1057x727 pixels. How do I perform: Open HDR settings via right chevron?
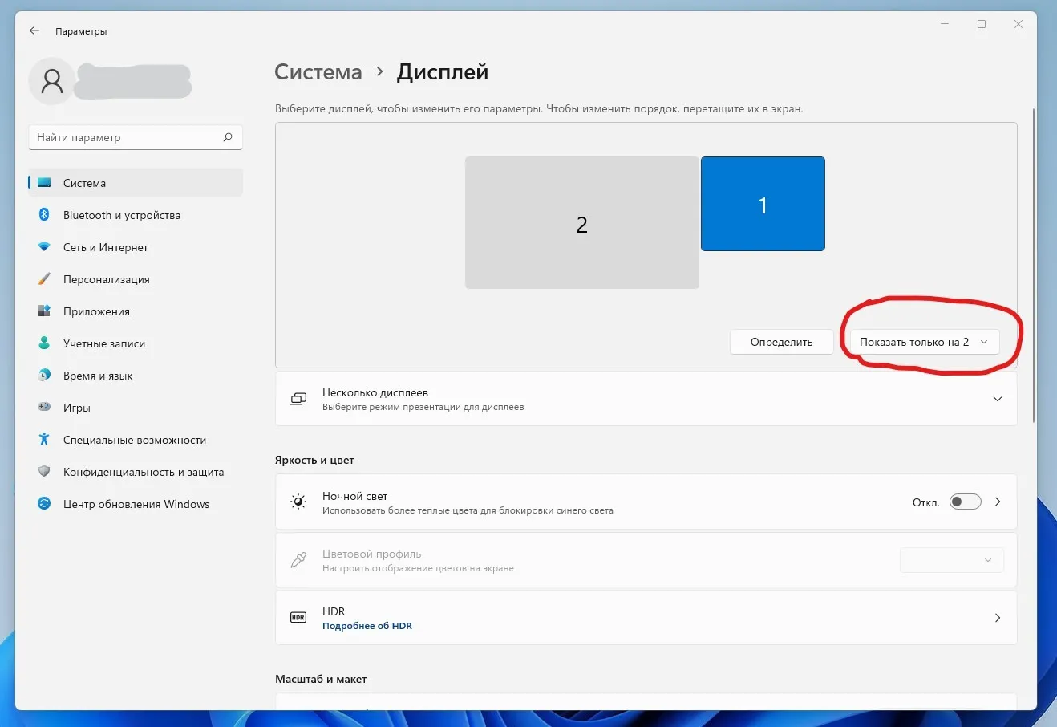[998, 618]
